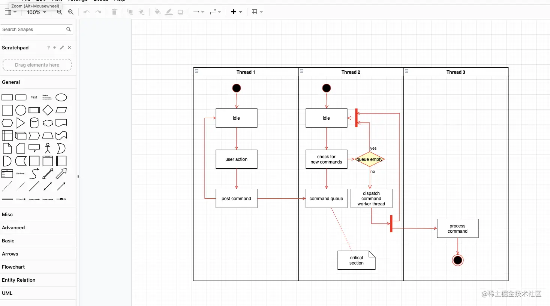
Task: Expand the Advanced shapes section
Action: [x=38, y=227]
